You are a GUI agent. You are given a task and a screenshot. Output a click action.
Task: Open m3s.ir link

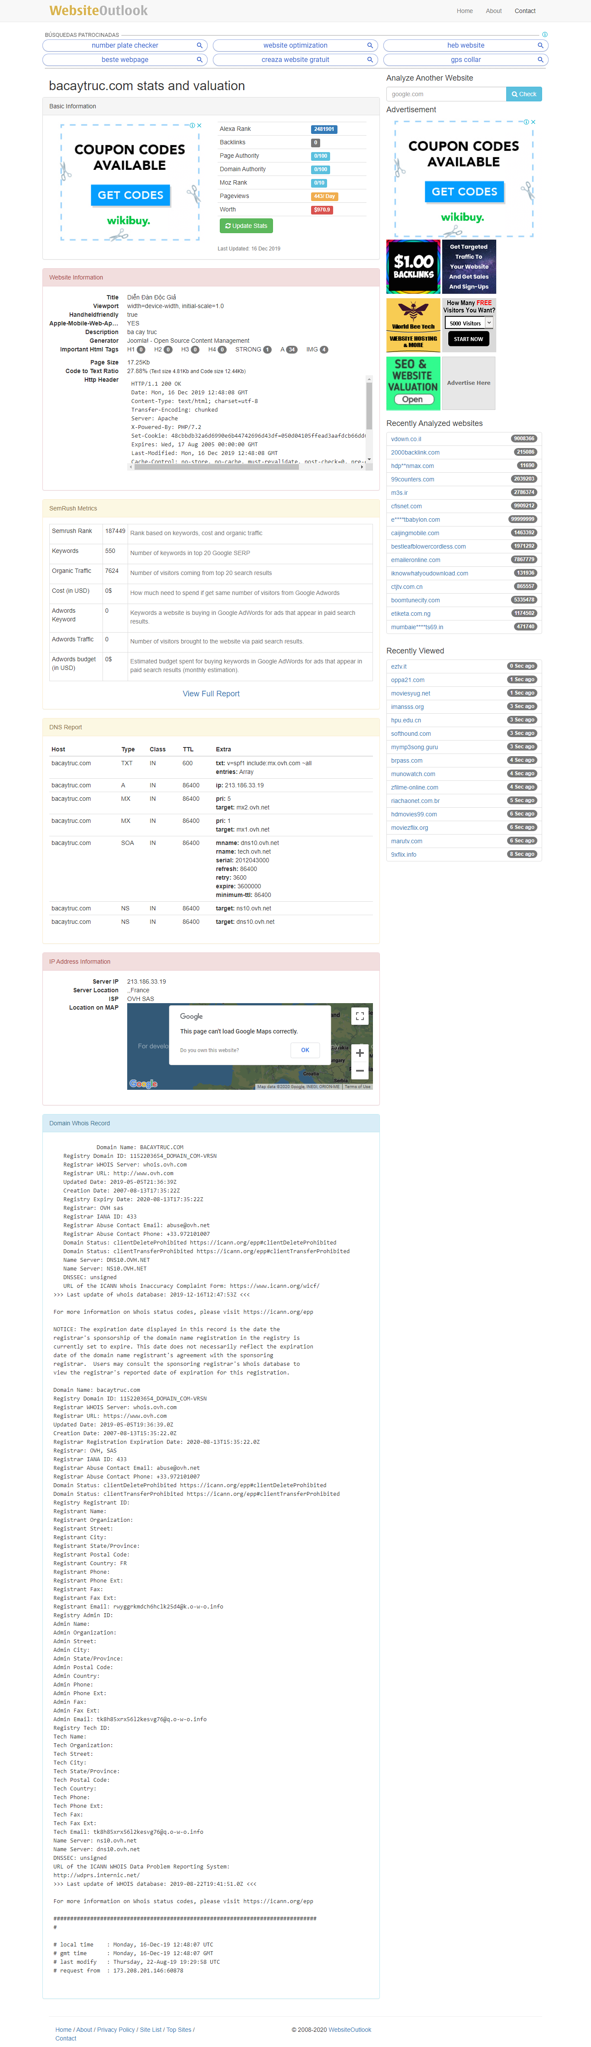399,493
